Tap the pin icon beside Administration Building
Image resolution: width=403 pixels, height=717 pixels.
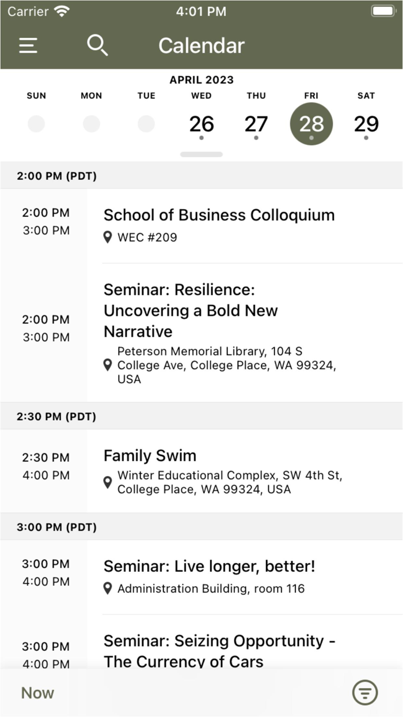pyautogui.click(x=108, y=588)
